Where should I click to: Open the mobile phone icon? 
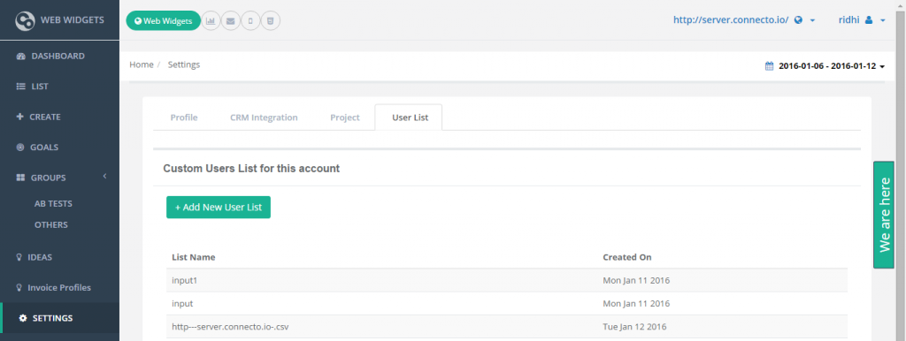(x=250, y=21)
